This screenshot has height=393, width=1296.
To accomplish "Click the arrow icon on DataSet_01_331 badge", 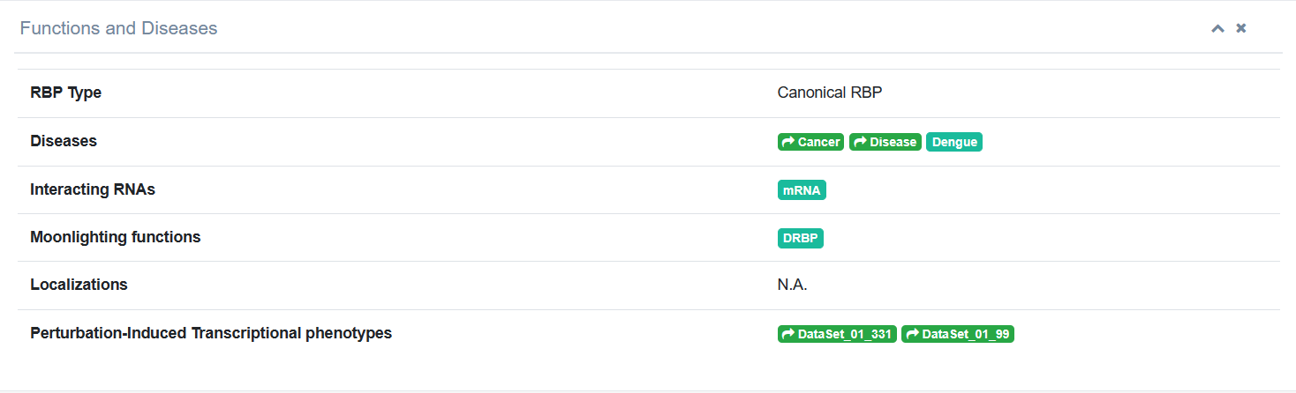I will point(788,335).
